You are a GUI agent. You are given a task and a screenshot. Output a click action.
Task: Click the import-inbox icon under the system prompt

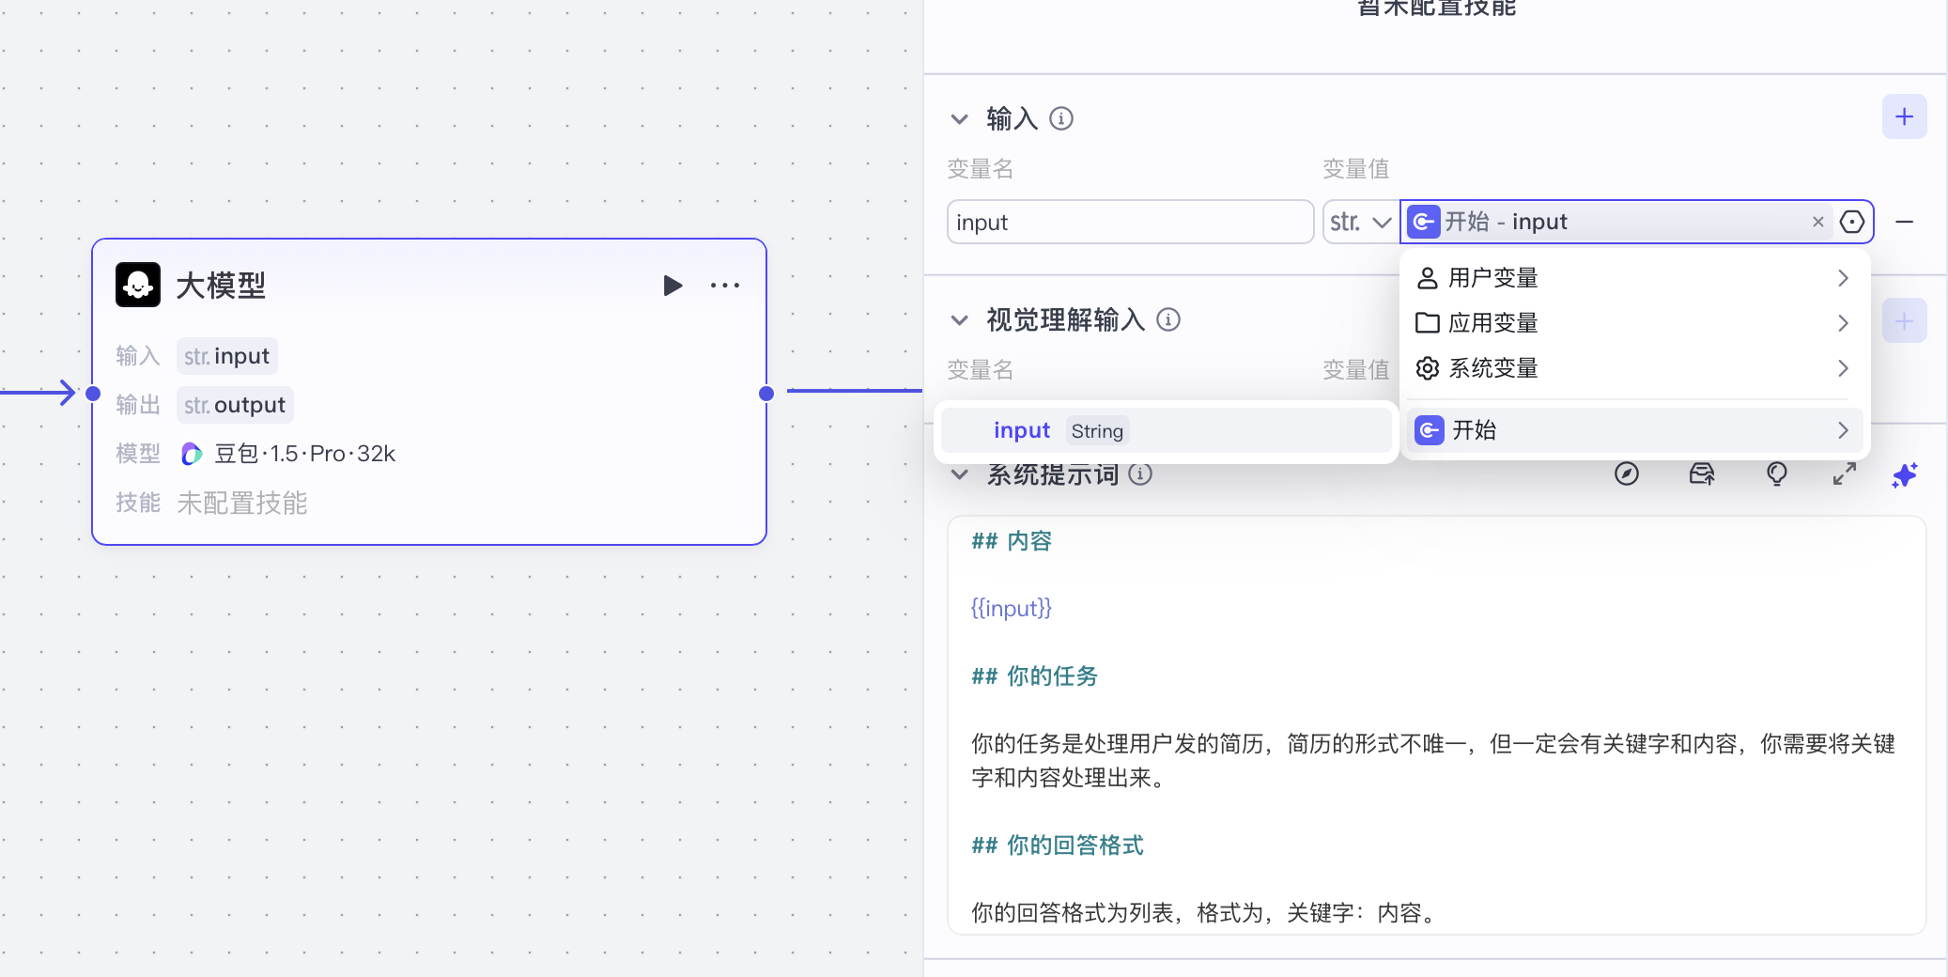(1701, 475)
